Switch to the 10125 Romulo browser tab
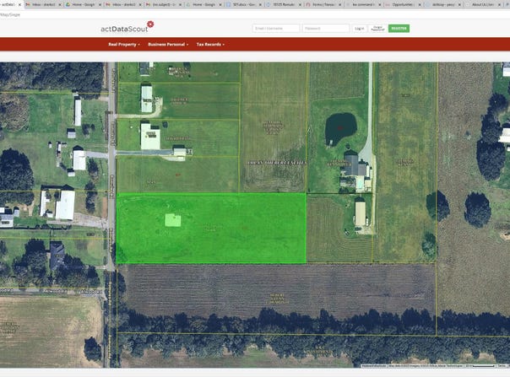The image size is (510, 377). point(284,4)
